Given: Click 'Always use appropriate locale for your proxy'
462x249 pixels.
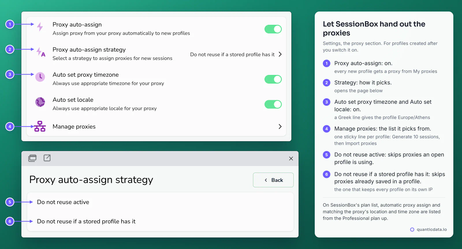Looking at the screenshot, I should pos(105,108).
